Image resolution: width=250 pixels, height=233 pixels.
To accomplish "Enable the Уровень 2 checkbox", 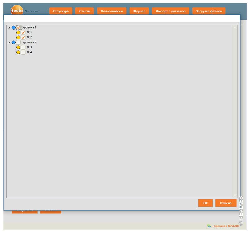I will [x=19, y=42].
